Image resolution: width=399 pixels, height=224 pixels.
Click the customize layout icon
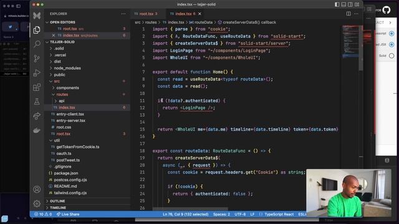click(x=357, y=4)
